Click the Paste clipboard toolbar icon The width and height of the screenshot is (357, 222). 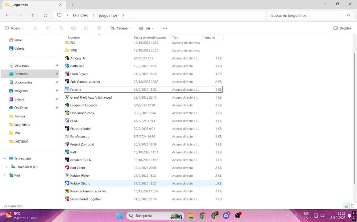60,28
